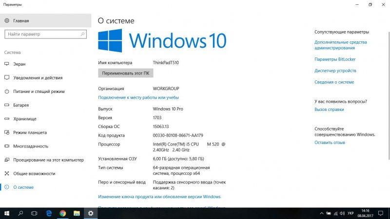Viewport: 390px width, 219px height.
Task: Click Диспетчер устройств link
Action: (x=335, y=71)
